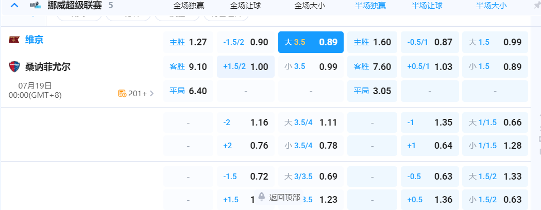This screenshot has width=541, height=210.
Task: Click the league match count 5
Action: 110,6
